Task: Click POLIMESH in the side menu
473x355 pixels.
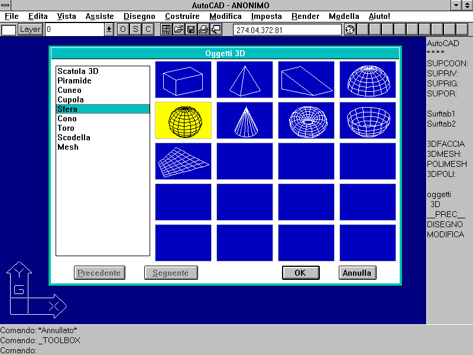Action: (447, 164)
